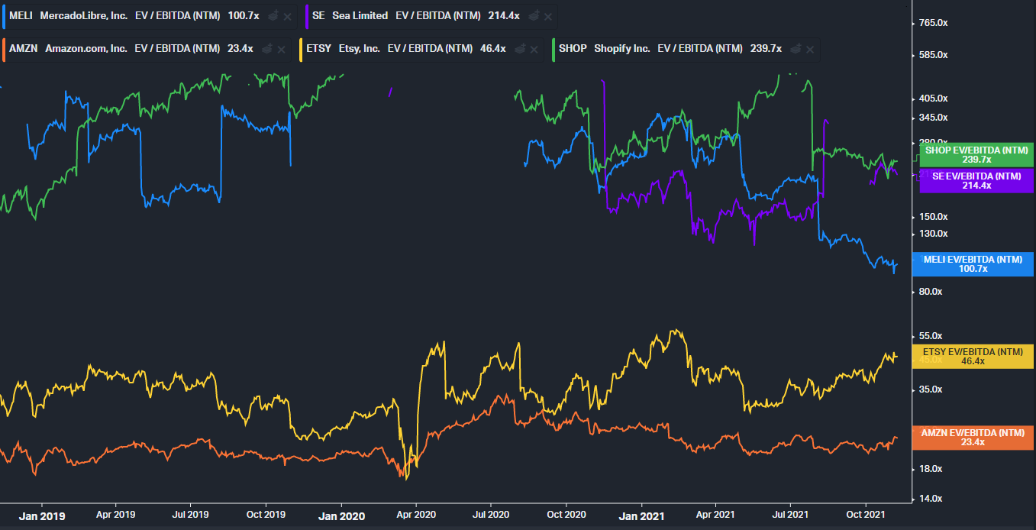Click the "405.0x" y-axis tick label
This screenshot has width=1036, height=530.
(x=934, y=99)
